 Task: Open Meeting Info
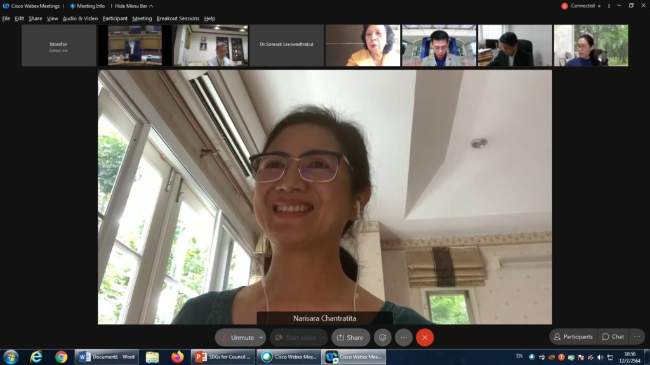[x=87, y=6]
